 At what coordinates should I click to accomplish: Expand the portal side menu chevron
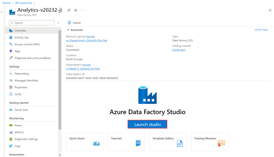click(2, 13)
